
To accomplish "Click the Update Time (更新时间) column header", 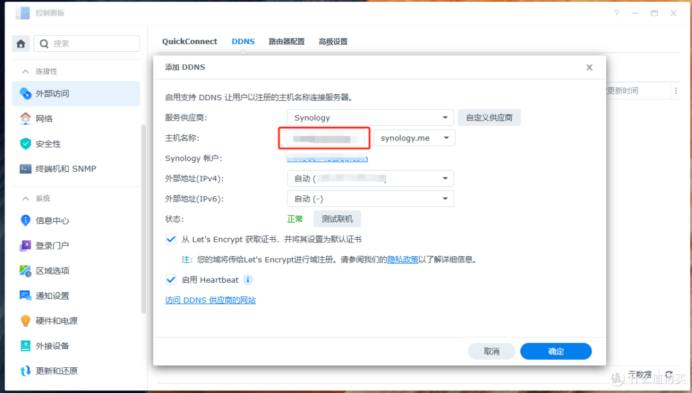I will coord(622,90).
